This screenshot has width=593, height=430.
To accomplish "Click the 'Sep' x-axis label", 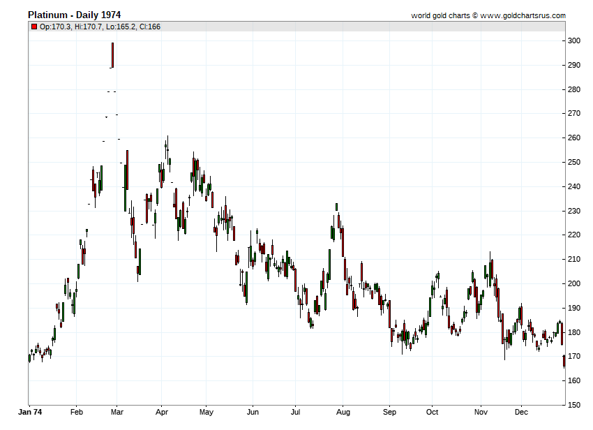I will 389,412.
